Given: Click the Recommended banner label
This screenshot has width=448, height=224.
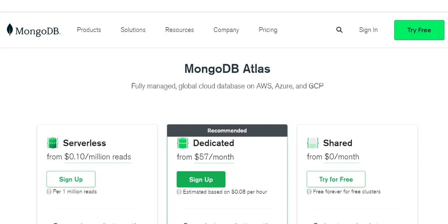Looking at the screenshot, I should coord(227,131).
